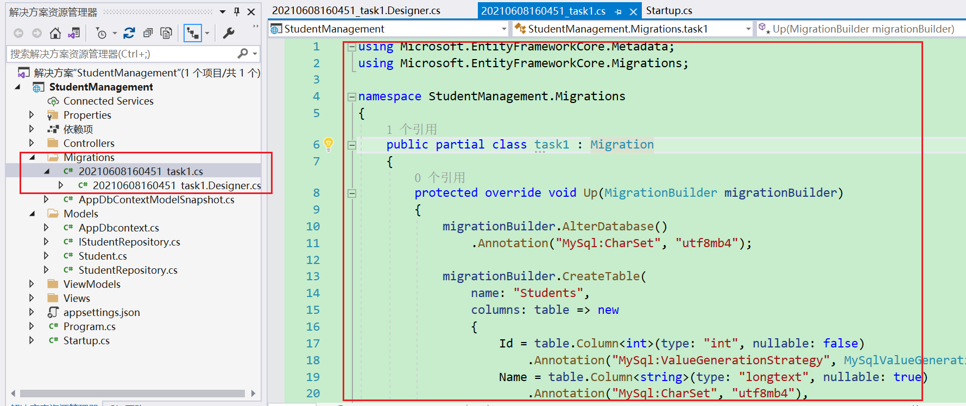
Task: Click the '0 个引用' CodeLens link
Action: [x=439, y=177]
